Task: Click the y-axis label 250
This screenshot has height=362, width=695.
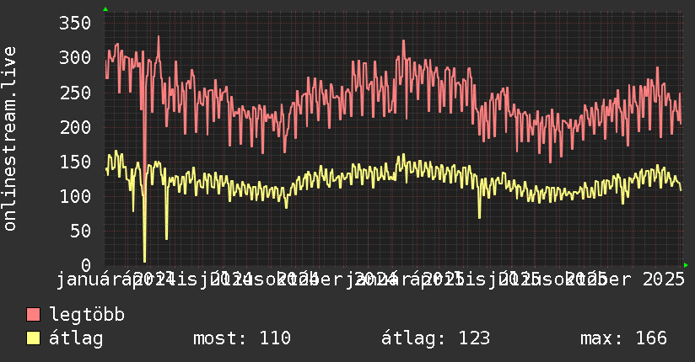Action: [x=75, y=93]
